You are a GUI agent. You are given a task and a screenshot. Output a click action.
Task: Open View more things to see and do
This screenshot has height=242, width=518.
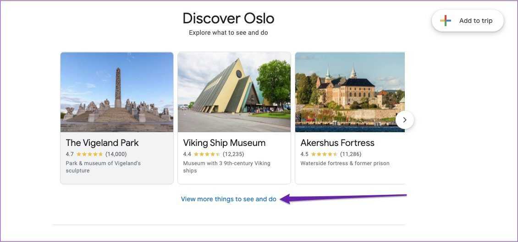click(229, 199)
